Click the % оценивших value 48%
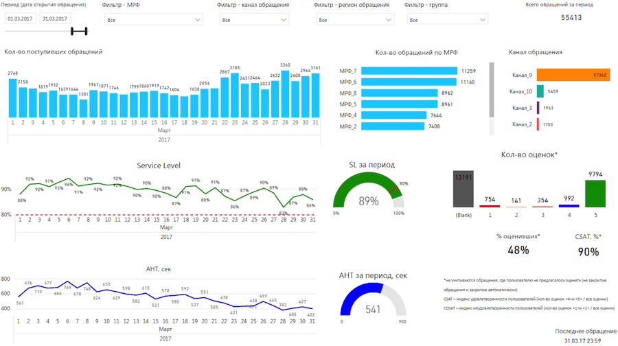 point(518,250)
